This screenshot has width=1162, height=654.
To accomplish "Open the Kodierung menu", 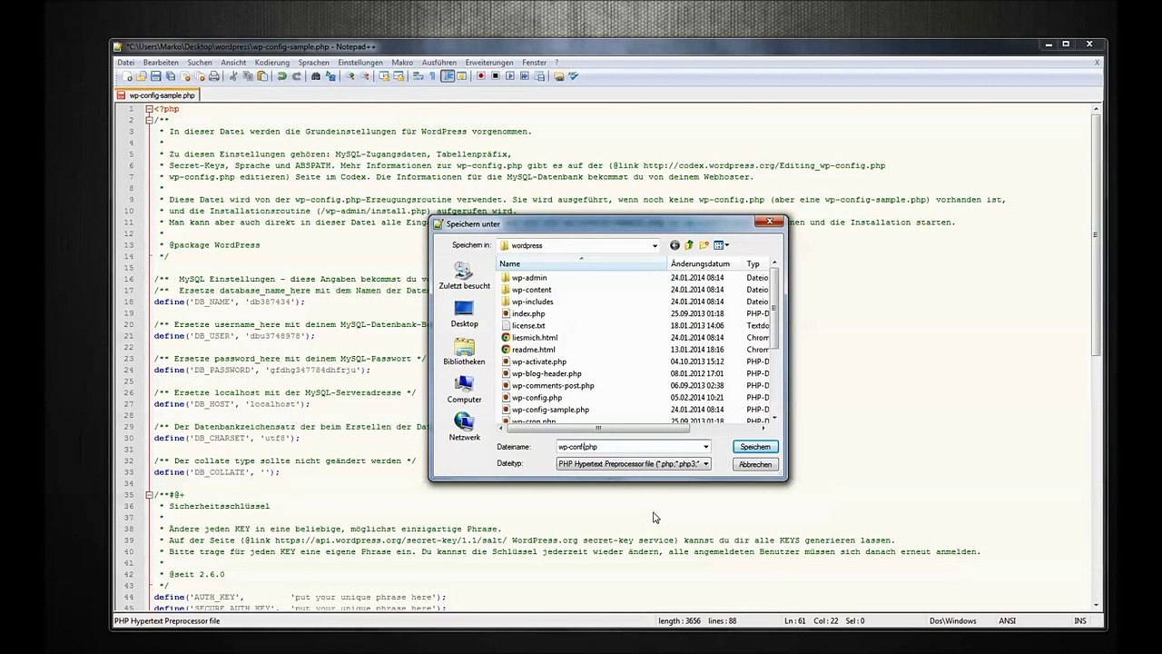I will (271, 63).
